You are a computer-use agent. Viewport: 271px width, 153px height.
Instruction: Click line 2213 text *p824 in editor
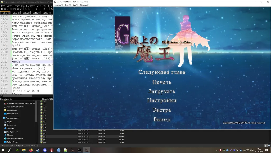click(x=17, y=62)
